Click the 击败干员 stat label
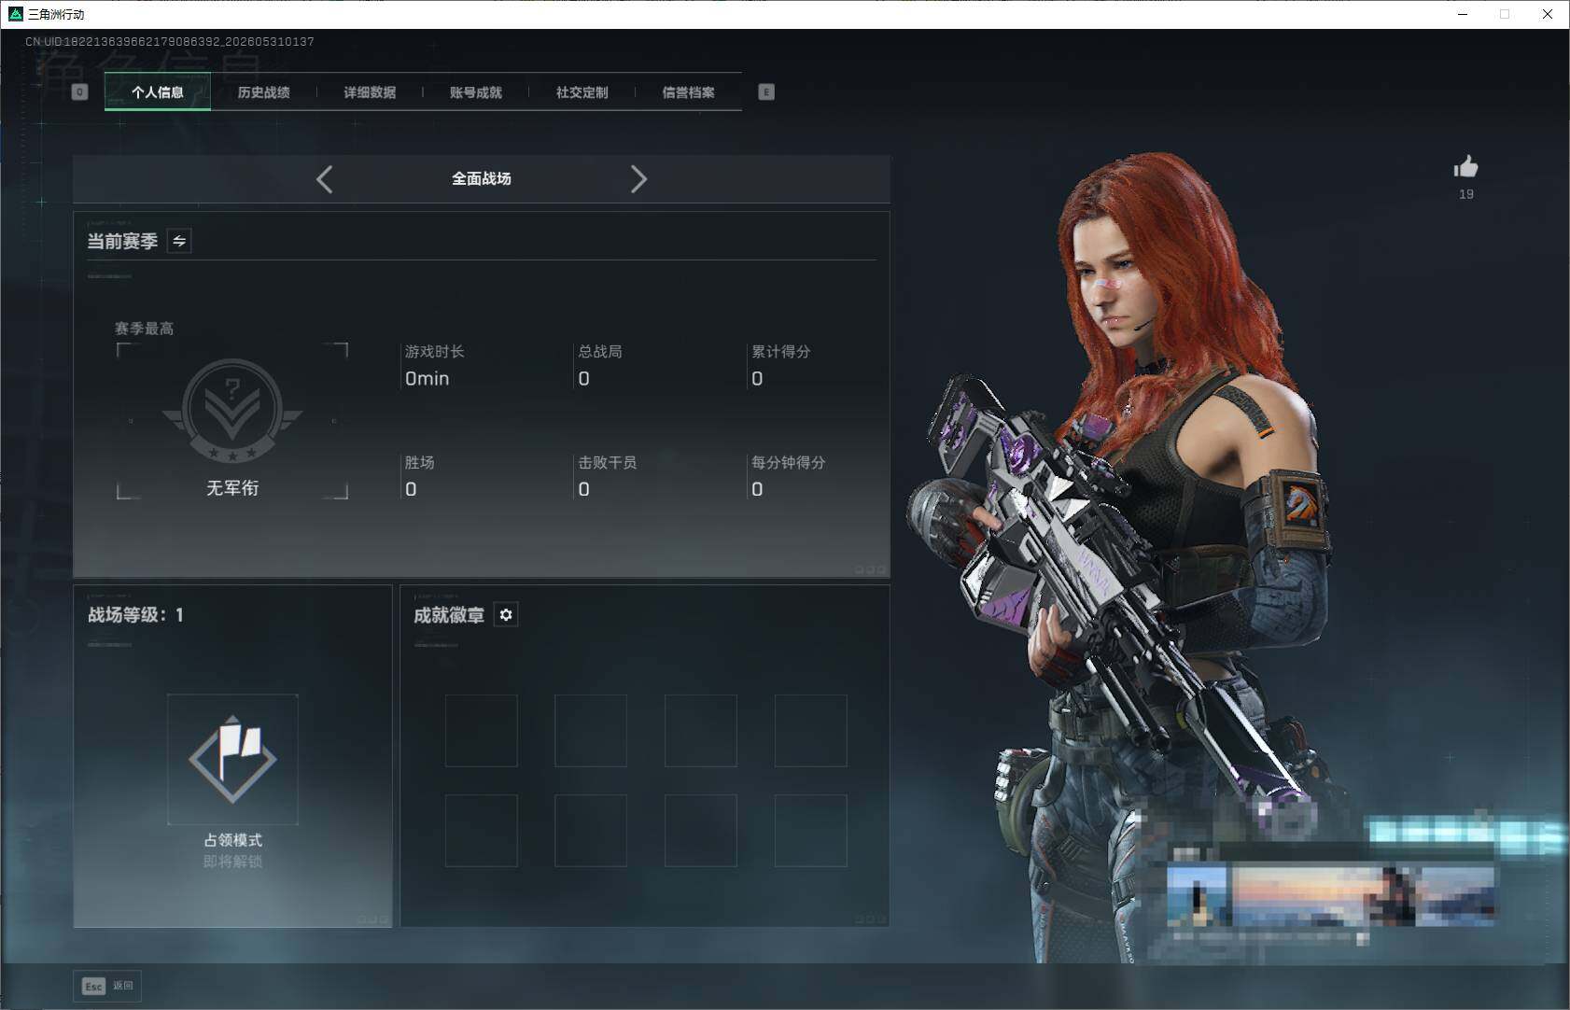The height and width of the screenshot is (1010, 1570). pyautogui.click(x=608, y=462)
